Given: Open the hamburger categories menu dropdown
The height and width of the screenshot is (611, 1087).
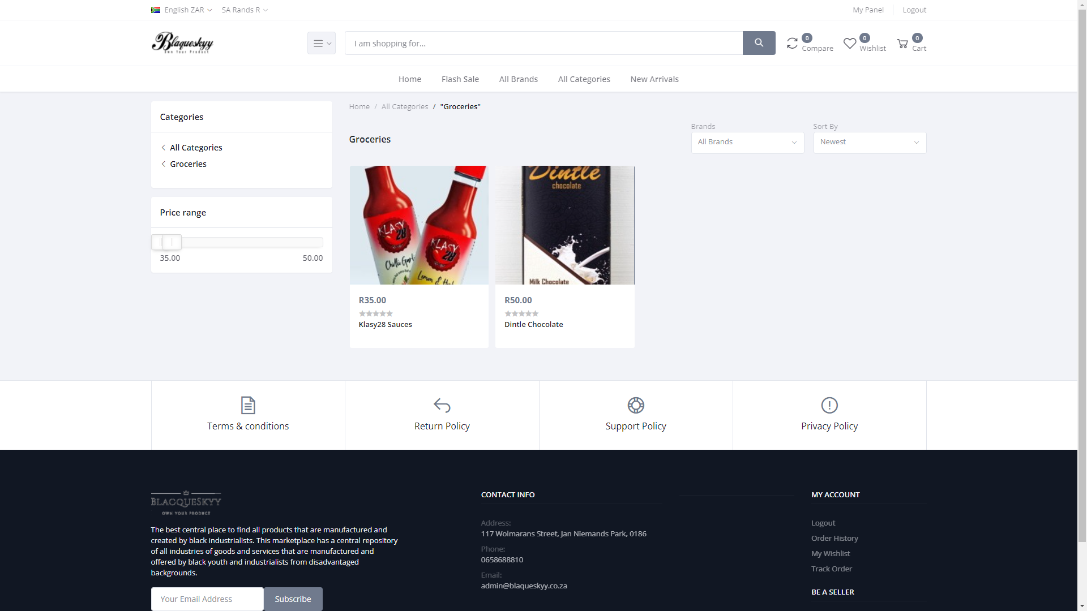Looking at the screenshot, I should [x=322, y=43].
